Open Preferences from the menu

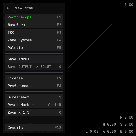click(x=34, y=86)
